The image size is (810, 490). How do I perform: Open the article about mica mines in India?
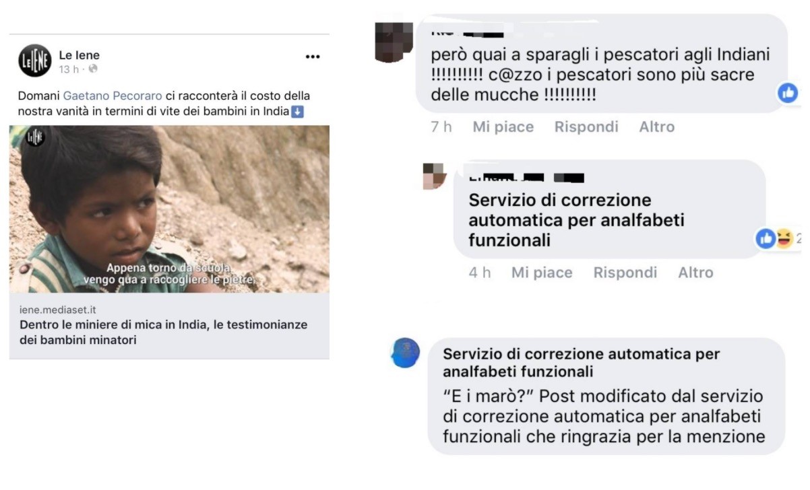coord(164,332)
